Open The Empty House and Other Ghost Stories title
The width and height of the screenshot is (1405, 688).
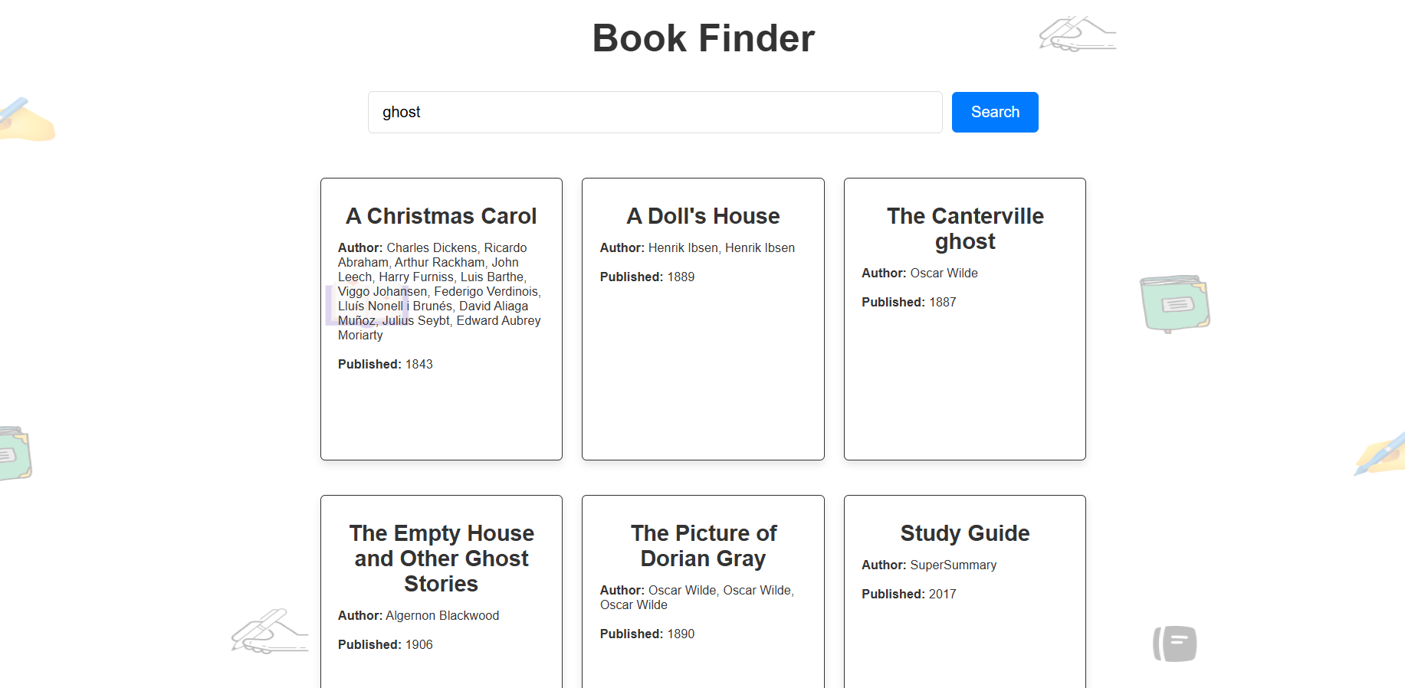[442, 559]
